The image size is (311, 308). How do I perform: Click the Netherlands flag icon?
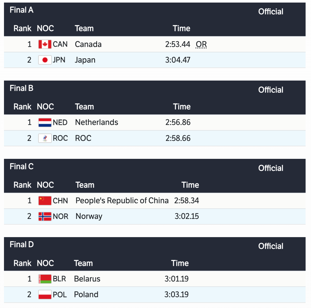coord(45,122)
